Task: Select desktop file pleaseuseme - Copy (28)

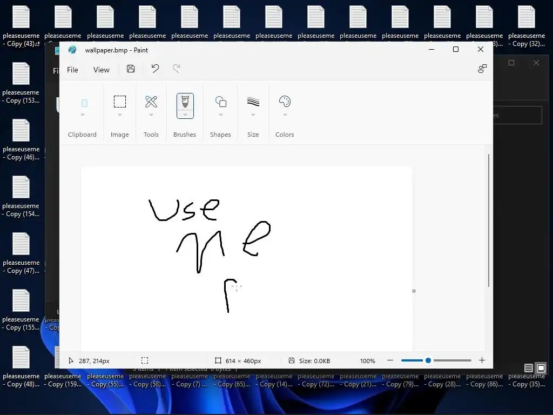Action: pos(442,380)
